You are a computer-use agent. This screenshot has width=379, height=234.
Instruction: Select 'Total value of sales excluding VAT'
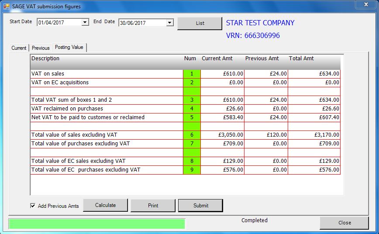click(107, 134)
